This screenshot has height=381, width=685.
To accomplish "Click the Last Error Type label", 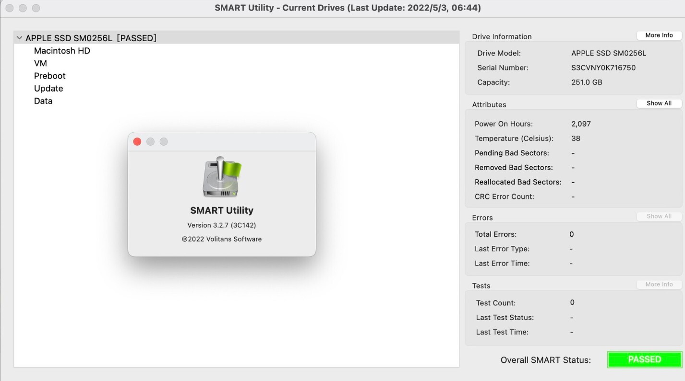I will click(502, 249).
